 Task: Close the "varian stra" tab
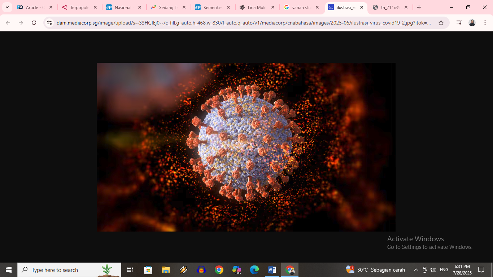tap(317, 7)
